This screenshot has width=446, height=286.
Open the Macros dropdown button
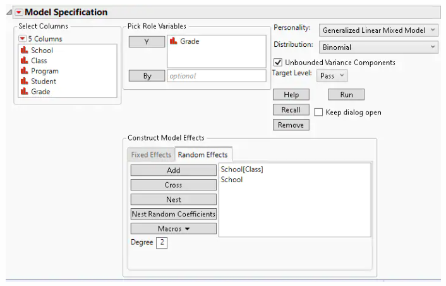pos(174,228)
